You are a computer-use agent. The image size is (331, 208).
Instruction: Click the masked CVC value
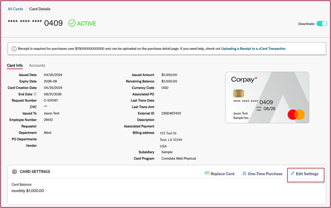pyautogui.click(x=45, y=107)
